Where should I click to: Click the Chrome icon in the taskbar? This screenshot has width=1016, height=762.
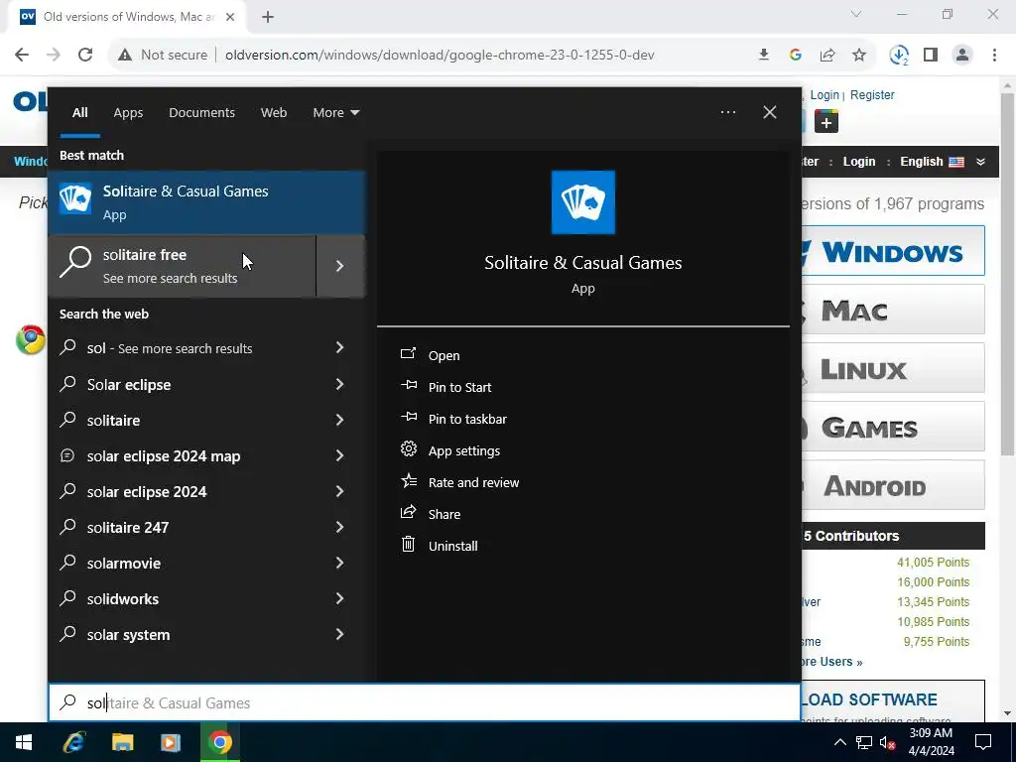click(219, 742)
